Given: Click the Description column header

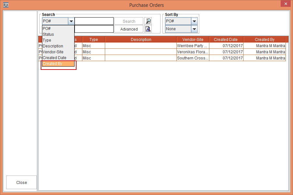Looking at the screenshot, I should 141,40.
